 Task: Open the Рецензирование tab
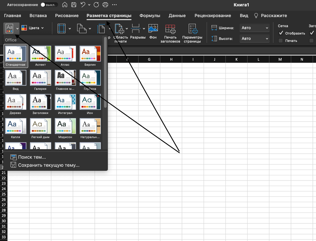point(213,16)
